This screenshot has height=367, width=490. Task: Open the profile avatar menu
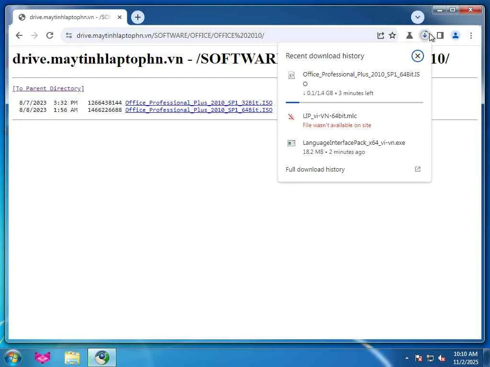456,35
